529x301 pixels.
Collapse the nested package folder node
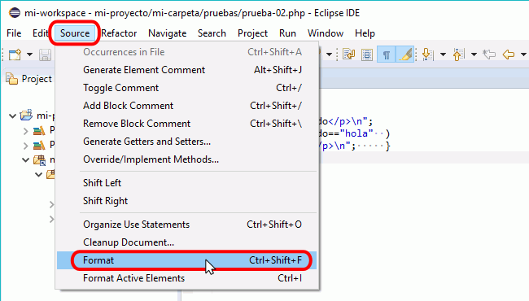[x=39, y=175]
